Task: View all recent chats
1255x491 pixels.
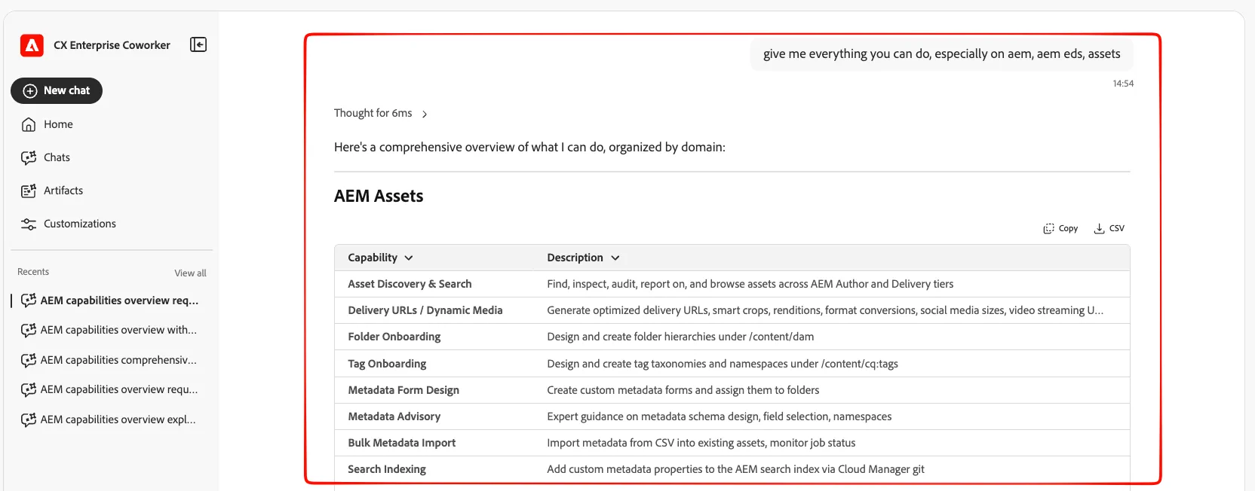Action: pyautogui.click(x=190, y=273)
